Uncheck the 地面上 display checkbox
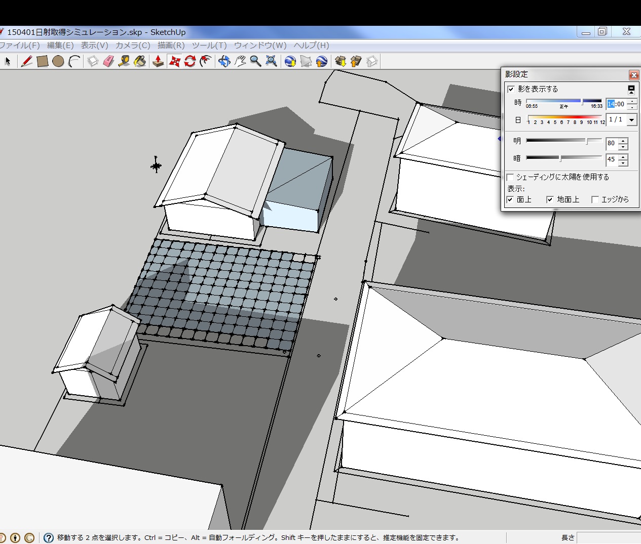Image resolution: width=641 pixels, height=544 pixels. (x=550, y=199)
